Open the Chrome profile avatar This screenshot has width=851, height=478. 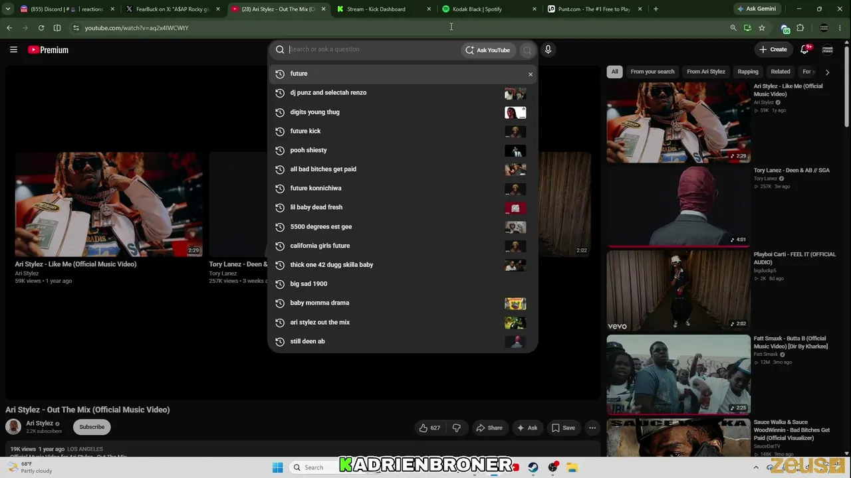pyautogui.click(x=824, y=28)
